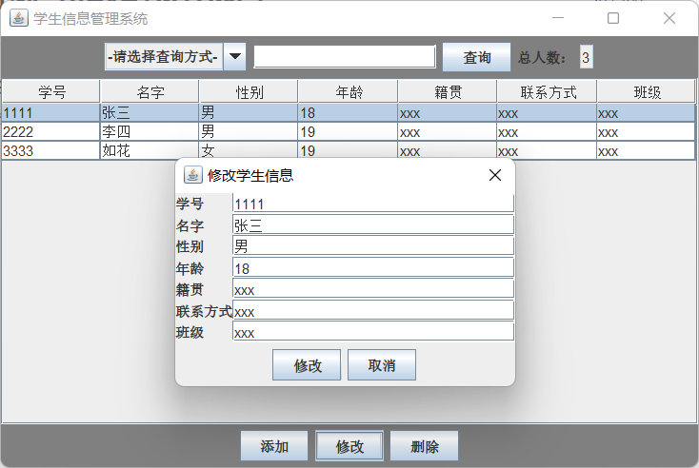Viewport: 699px width, 468px height.
Task: Click the 删除 button at the bottom
Action: [x=425, y=446]
